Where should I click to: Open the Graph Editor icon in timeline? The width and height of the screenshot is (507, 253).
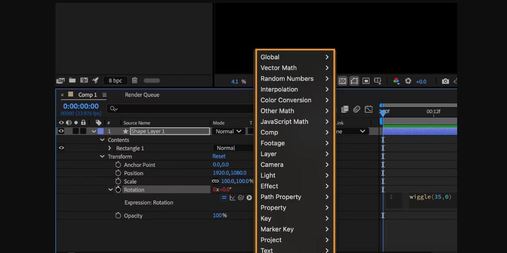[x=368, y=109]
